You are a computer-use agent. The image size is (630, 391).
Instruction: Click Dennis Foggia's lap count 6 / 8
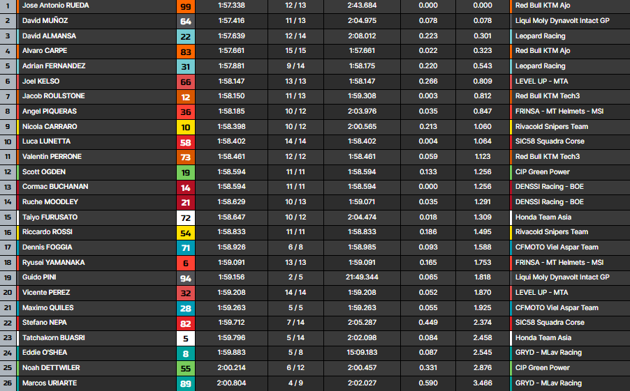coord(295,247)
